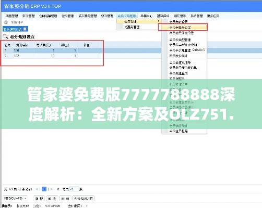Viewport: 262px width, 208px height.
Task: Go to the next page with the right arrow
Action: (51, 189)
